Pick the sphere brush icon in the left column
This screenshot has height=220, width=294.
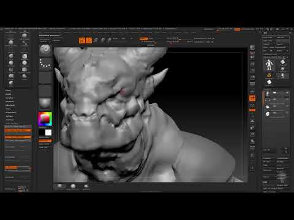click(11, 42)
